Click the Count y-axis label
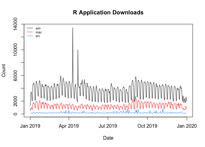Image resolution: width=205 pixels, height=147 pixels. pos(4,71)
